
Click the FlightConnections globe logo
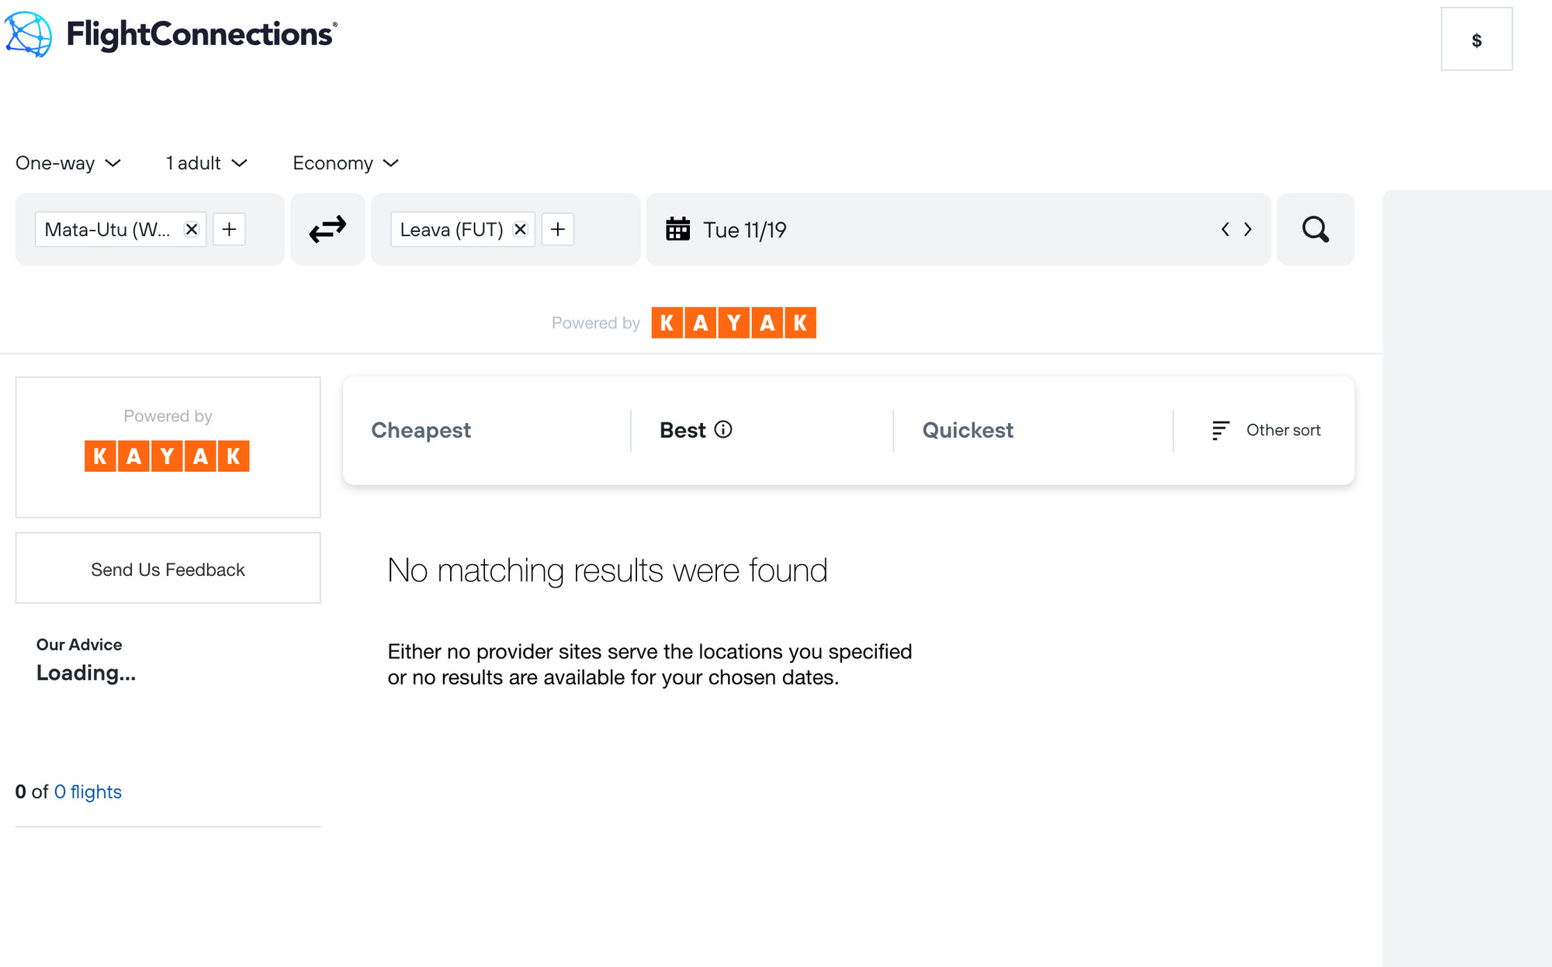click(29, 34)
